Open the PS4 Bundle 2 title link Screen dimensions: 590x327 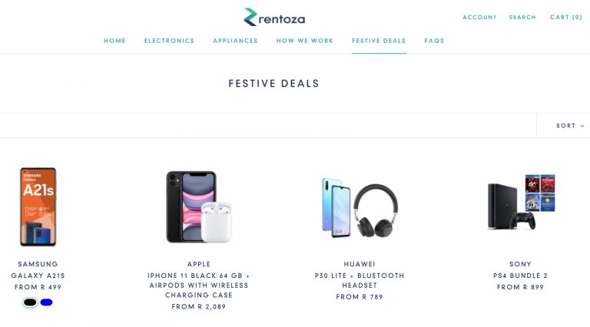521,276
